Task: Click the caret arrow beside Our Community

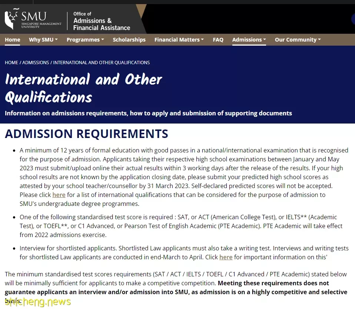Action: [319, 39]
